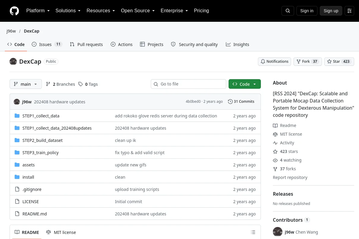Open the Pricing page
This screenshot has width=359, height=239.
pos(201,11)
